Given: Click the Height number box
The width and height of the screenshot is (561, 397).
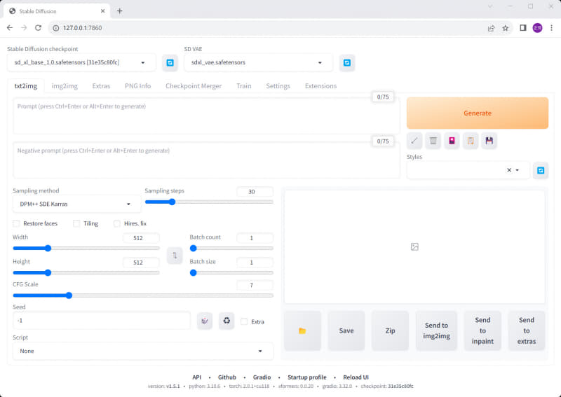Looking at the screenshot, I should point(141,263).
